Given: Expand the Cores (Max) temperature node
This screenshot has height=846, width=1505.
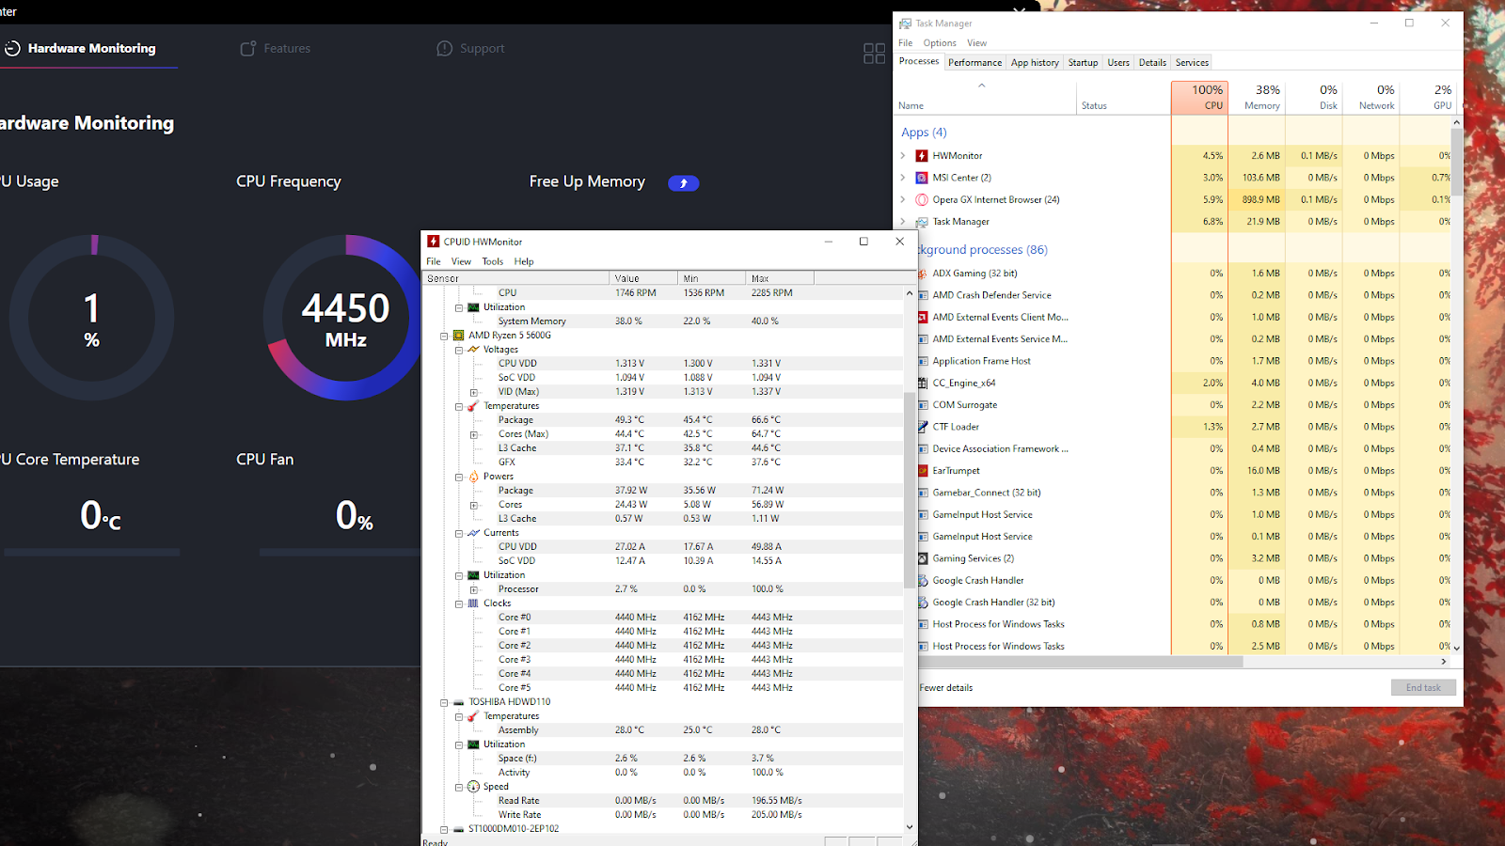Looking at the screenshot, I should click(x=474, y=434).
